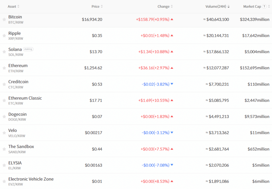Click Ripple volume ≈ $20,144,731
The width and height of the screenshot is (272, 189).
pos(216,36)
